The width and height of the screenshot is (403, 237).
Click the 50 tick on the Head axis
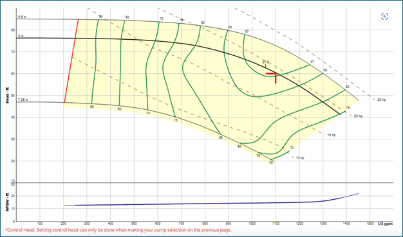[13, 96]
